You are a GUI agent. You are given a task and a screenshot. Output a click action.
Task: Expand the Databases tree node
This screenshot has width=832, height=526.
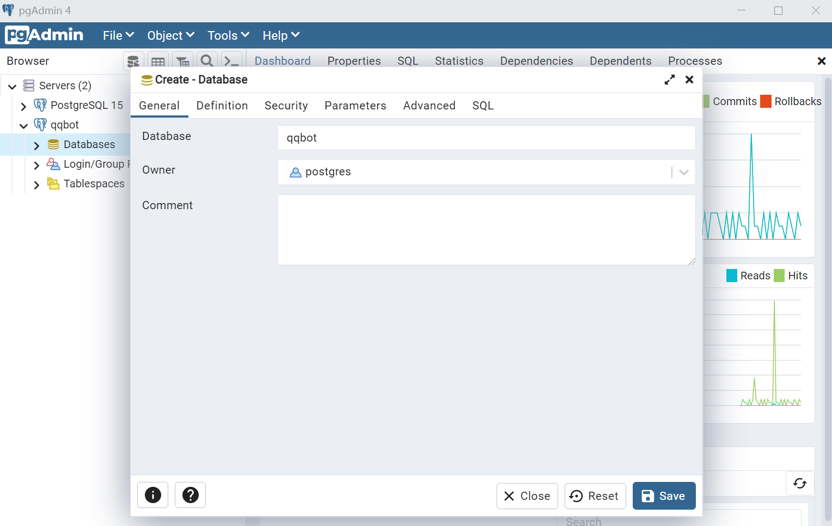coord(36,145)
